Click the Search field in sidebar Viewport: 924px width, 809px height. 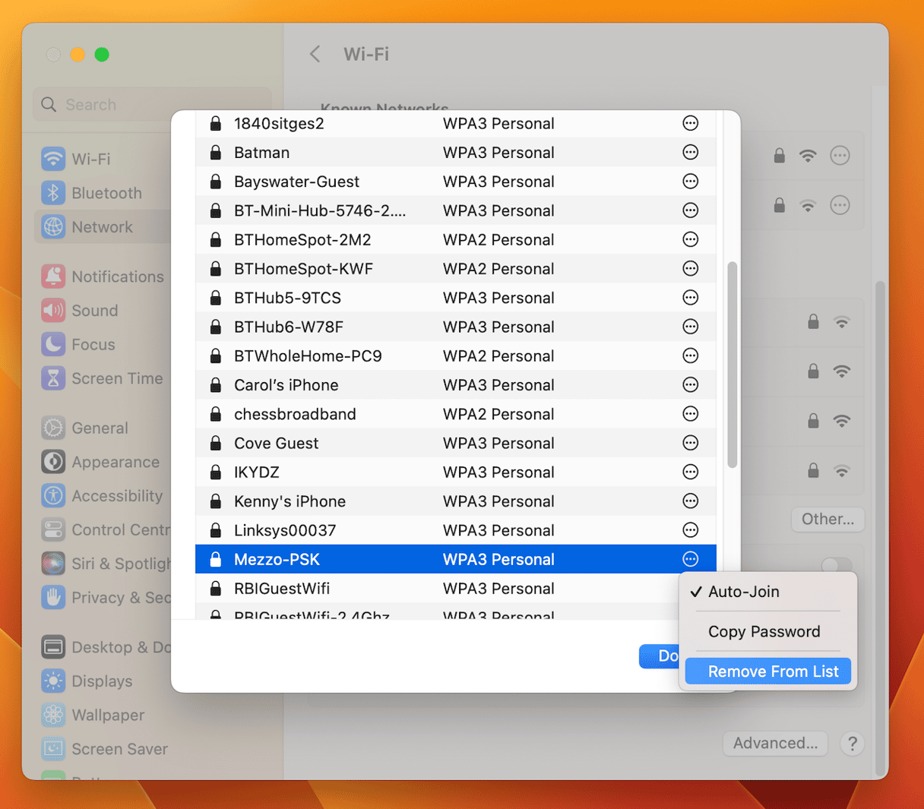152,105
